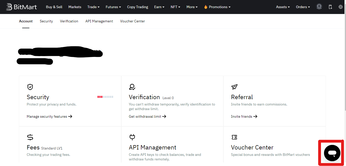346x166 pixels.
Task: Go to Markets page
Action: coord(75,7)
